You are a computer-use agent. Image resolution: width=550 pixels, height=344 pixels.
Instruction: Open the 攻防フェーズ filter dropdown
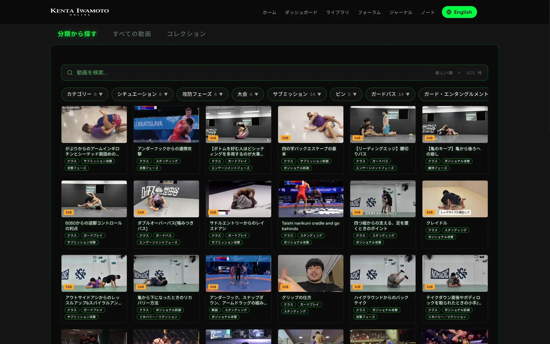203,94
